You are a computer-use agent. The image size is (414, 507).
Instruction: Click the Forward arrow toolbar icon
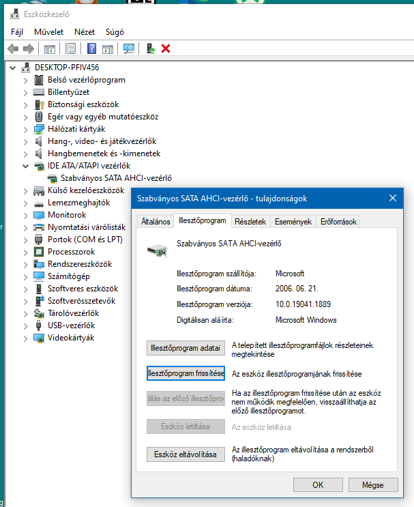coord(29,49)
